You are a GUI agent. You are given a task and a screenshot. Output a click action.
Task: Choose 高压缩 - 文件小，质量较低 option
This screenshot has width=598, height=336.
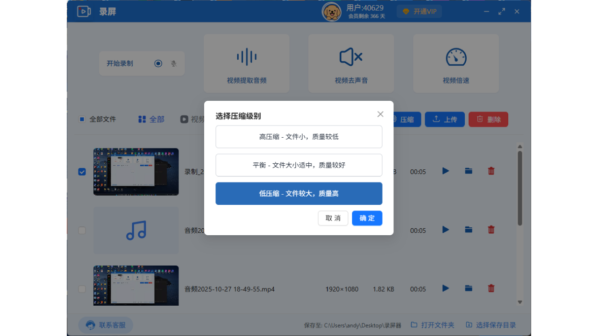pos(299,137)
